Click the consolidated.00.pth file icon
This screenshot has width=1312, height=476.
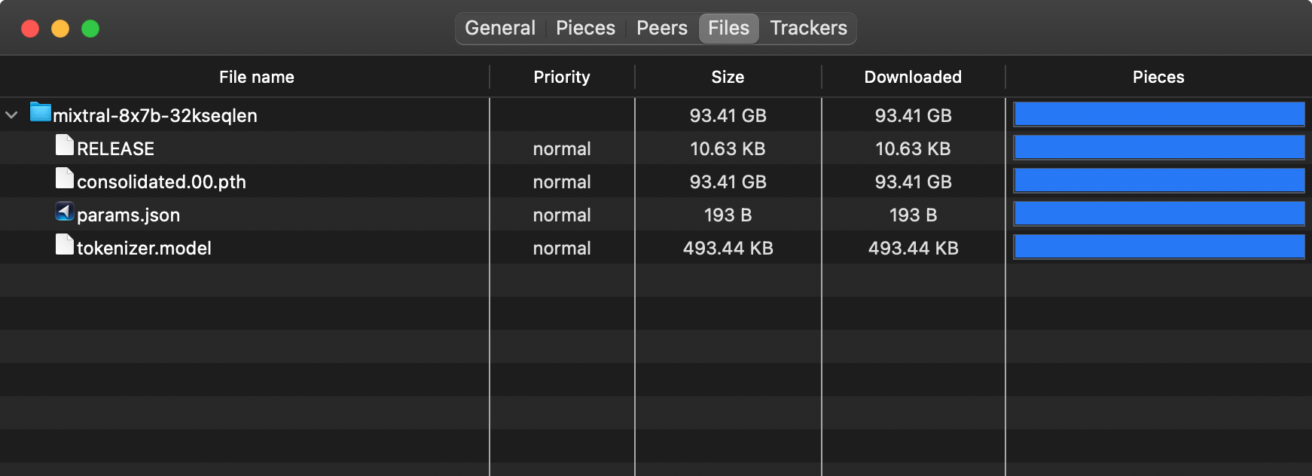coord(65,178)
